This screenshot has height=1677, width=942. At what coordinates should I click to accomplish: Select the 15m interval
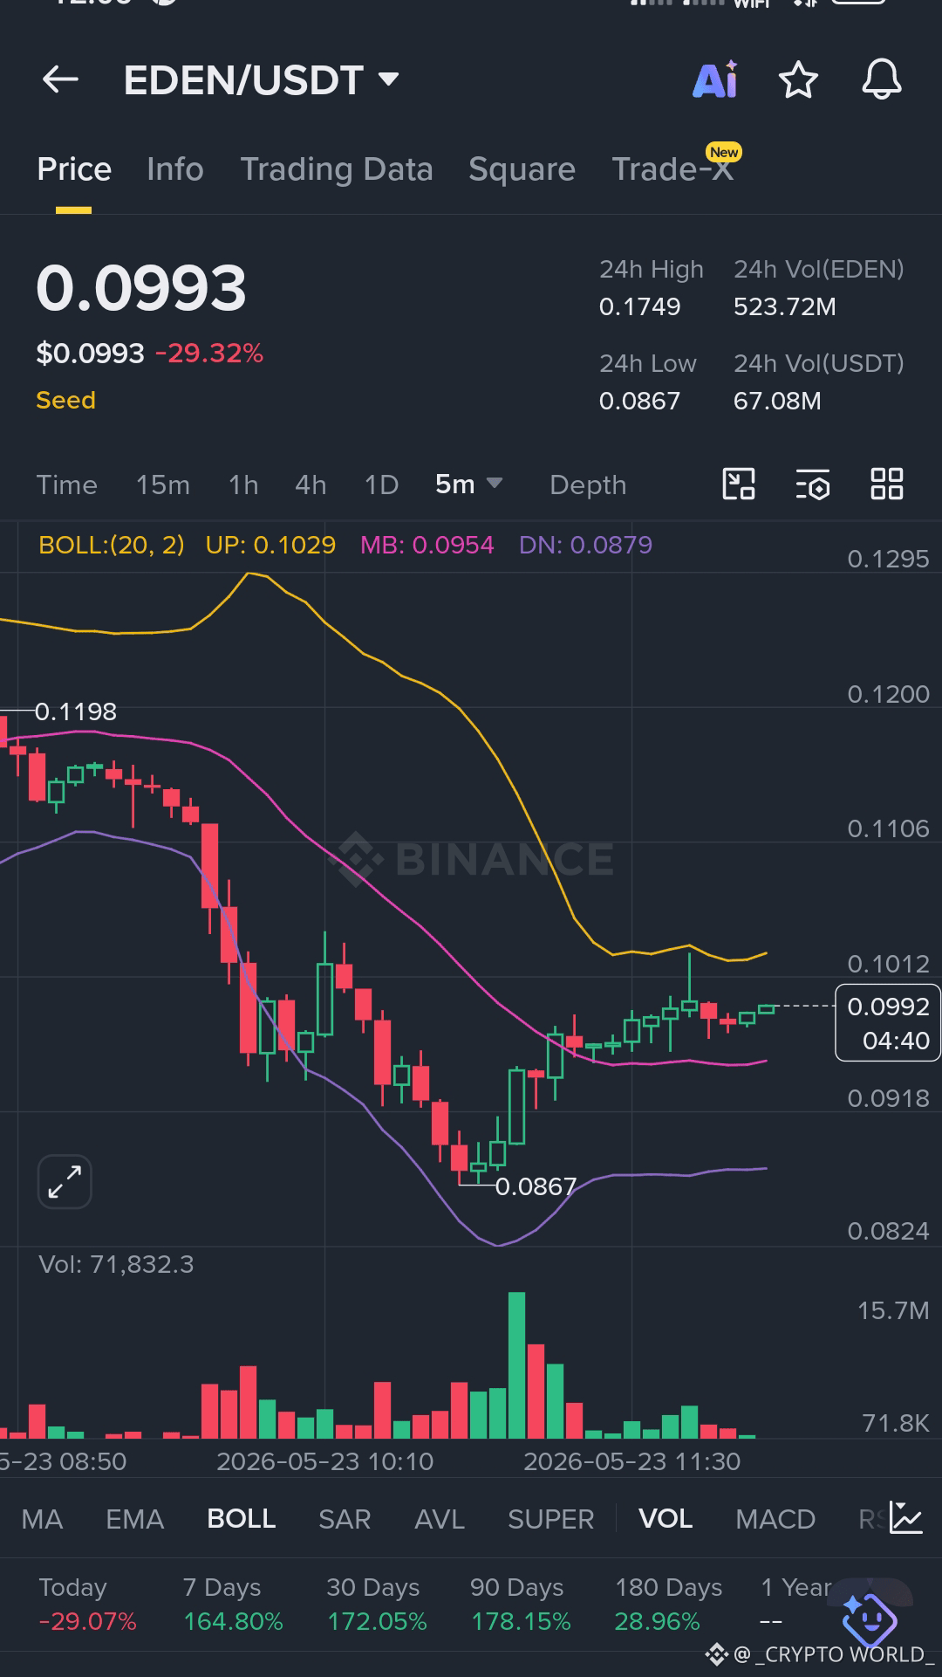pyautogui.click(x=163, y=485)
